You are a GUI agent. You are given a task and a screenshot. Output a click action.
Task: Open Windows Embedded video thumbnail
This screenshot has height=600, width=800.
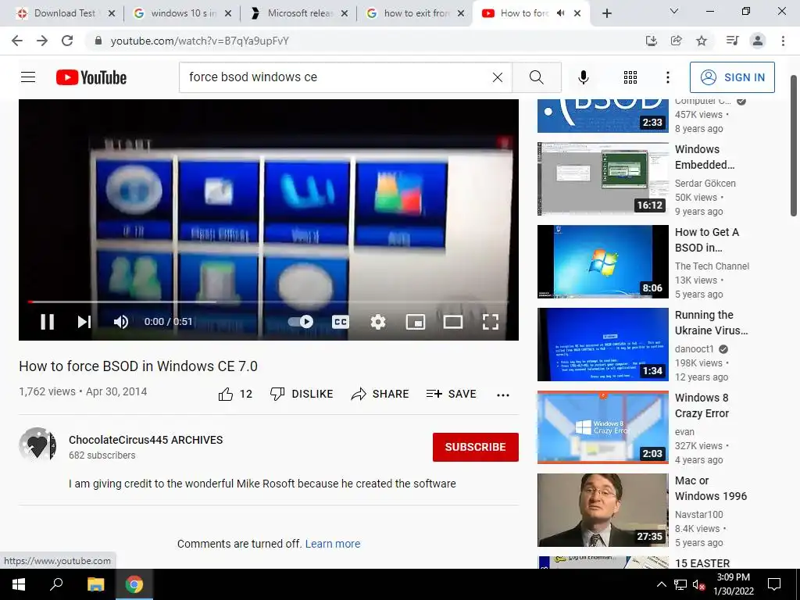[x=602, y=179]
